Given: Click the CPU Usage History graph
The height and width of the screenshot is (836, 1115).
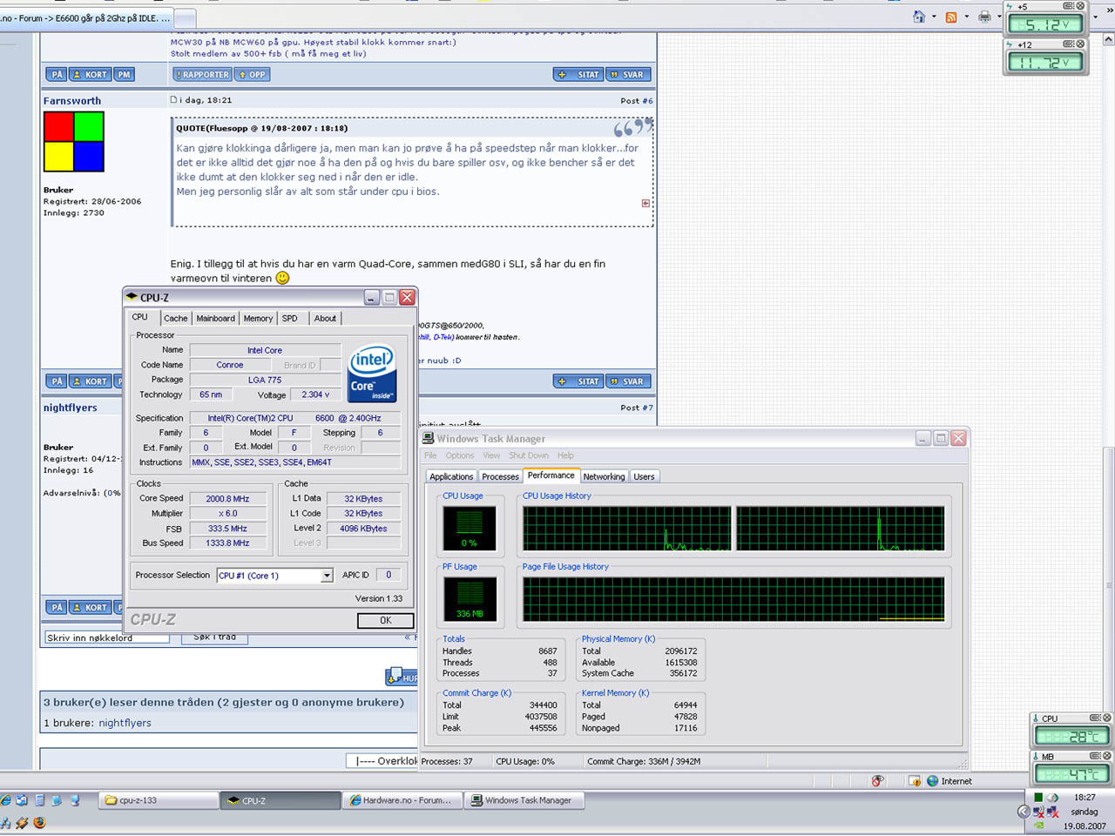Looking at the screenshot, I should click(733, 528).
